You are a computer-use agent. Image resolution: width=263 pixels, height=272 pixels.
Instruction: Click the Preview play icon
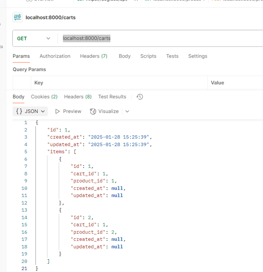[57, 111]
